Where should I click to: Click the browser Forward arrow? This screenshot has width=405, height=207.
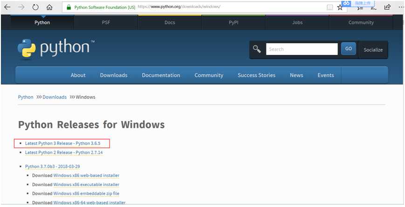[x=21, y=7]
